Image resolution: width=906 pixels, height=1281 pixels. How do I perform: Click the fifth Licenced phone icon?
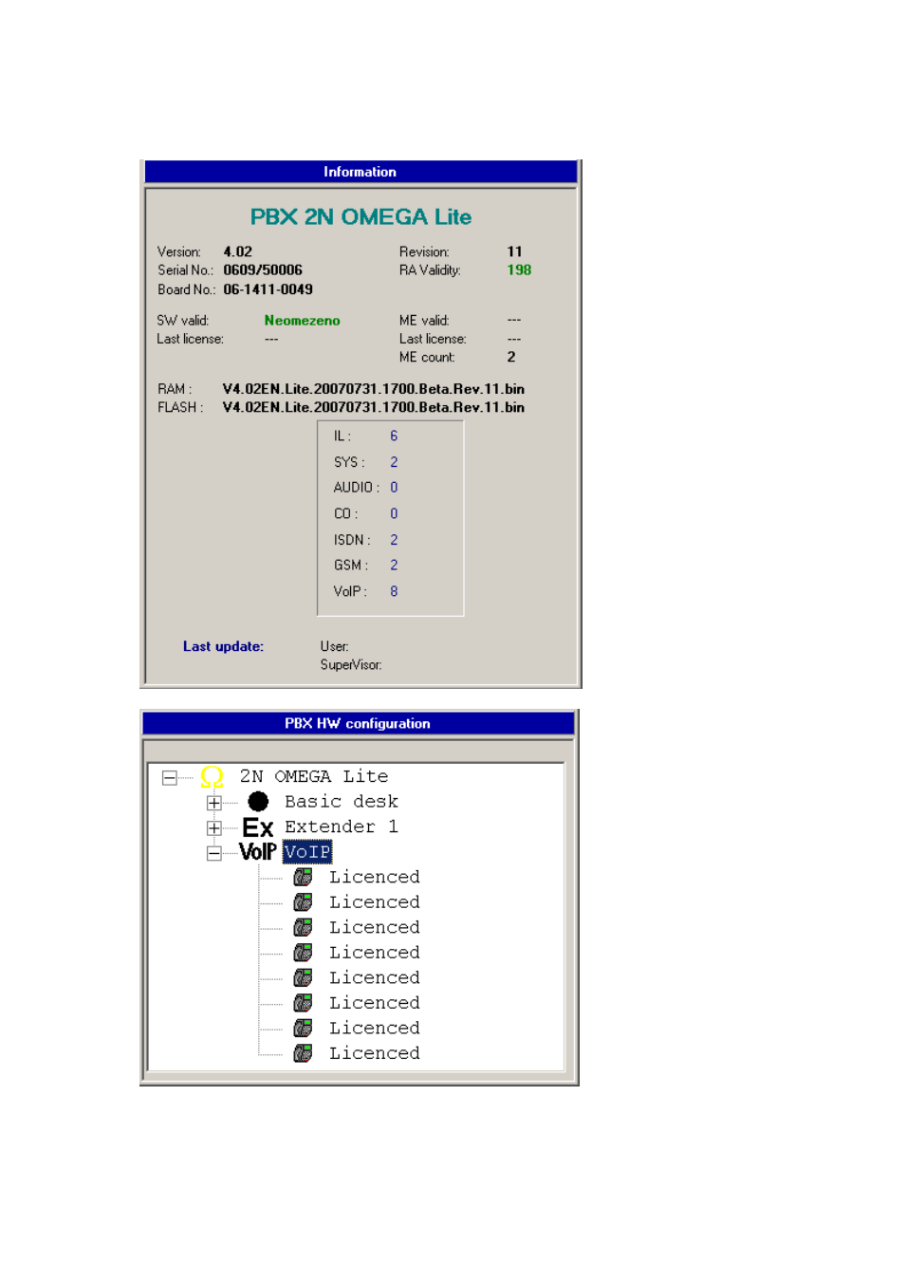click(x=303, y=978)
